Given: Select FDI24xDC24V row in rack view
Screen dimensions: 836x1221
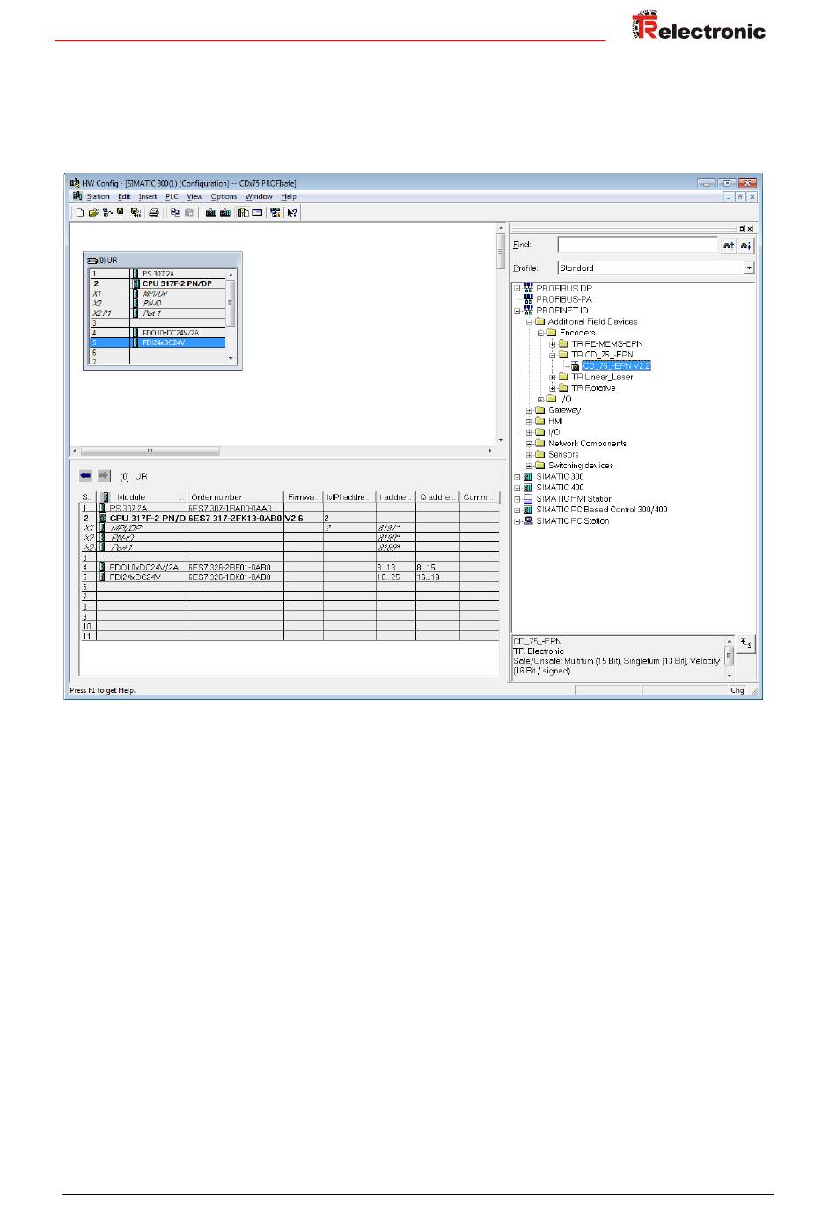Looking at the screenshot, I should 156,342.
